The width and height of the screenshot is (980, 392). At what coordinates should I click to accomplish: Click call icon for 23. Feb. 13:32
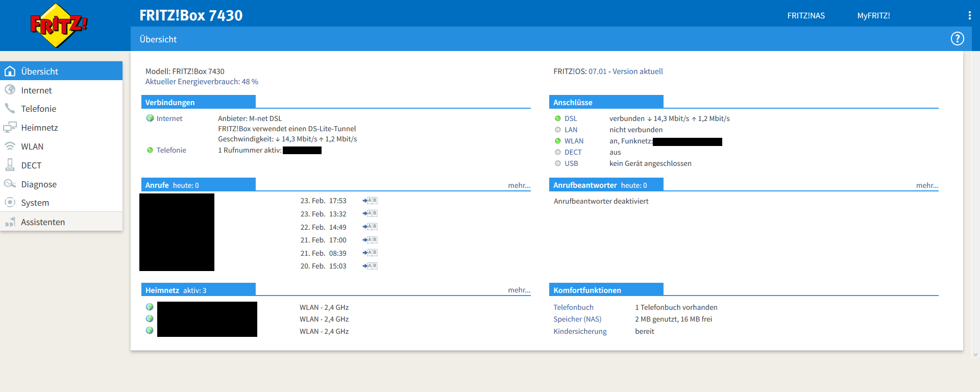tap(370, 213)
